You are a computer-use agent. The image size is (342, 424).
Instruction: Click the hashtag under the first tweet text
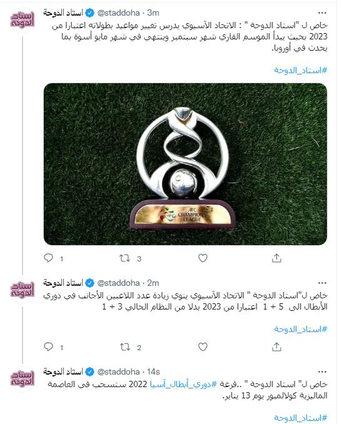click(300, 70)
